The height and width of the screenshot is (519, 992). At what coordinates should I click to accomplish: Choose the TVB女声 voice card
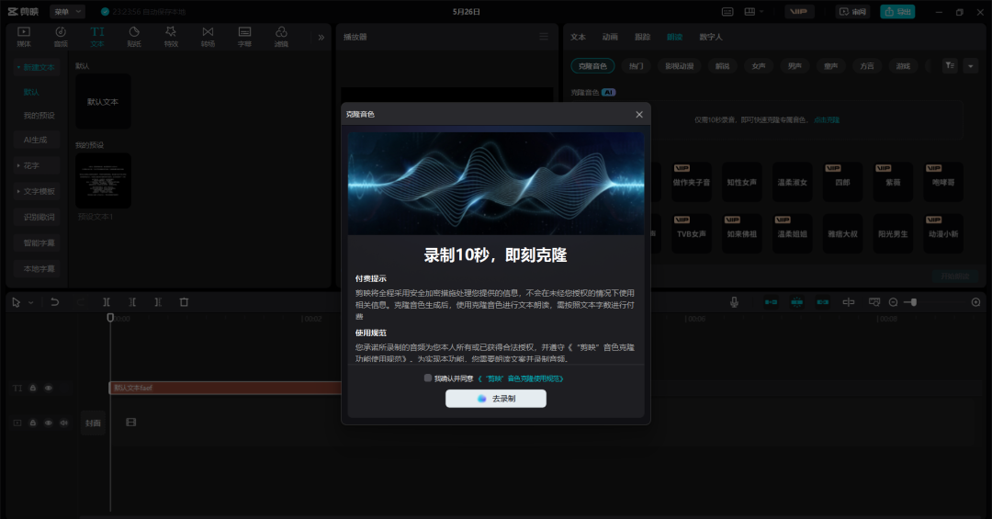tap(692, 233)
